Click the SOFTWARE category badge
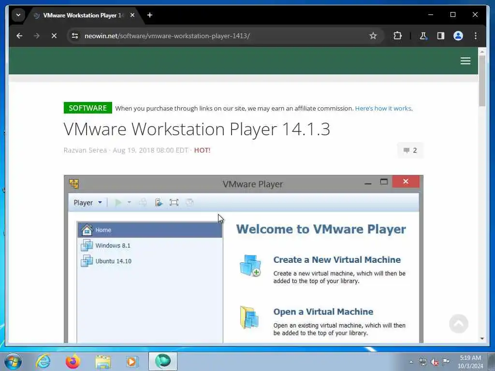Image resolution: width=495 pixels, height=371 pixels. pos(88,108)
